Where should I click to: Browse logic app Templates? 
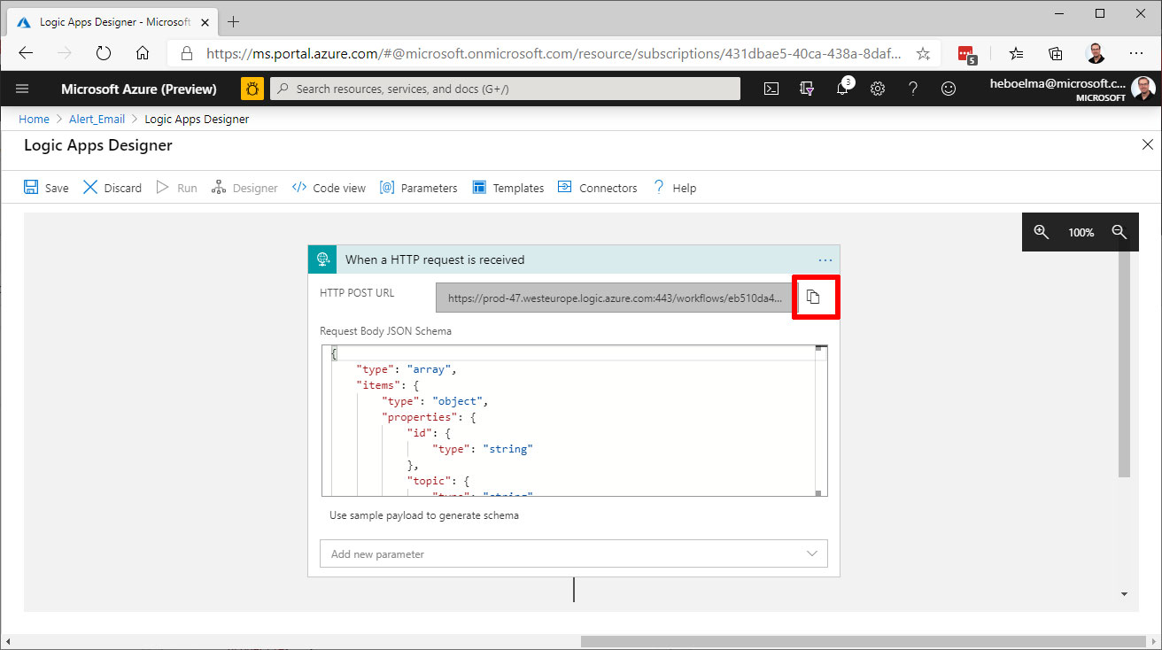pyautogui.click(x=508, y=188)
